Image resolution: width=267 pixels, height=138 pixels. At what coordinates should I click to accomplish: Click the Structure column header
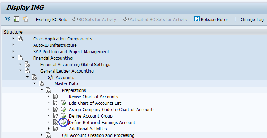[134, 32]
